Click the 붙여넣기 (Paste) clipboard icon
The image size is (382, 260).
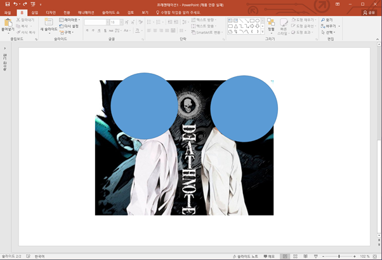click(x=8, y=22)
